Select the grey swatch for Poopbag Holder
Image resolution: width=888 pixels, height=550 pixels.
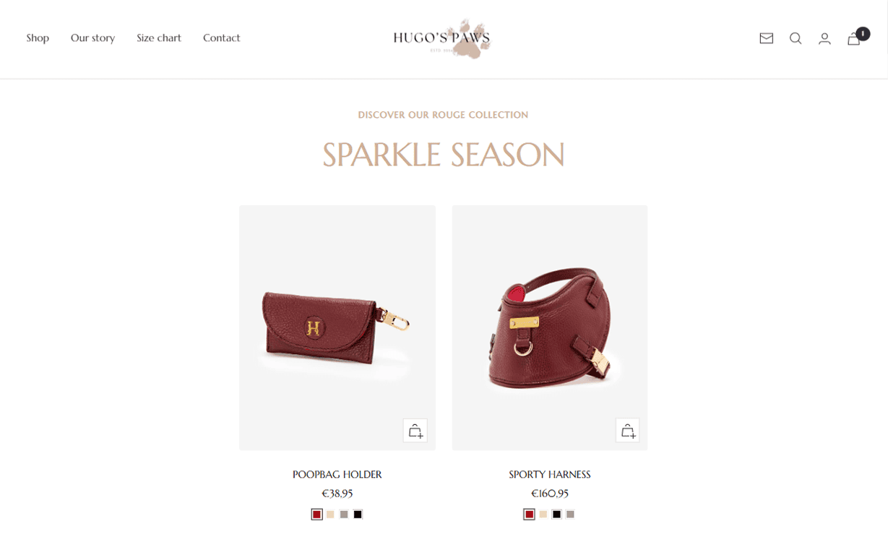pyautogui.click(x=344, y=515)
